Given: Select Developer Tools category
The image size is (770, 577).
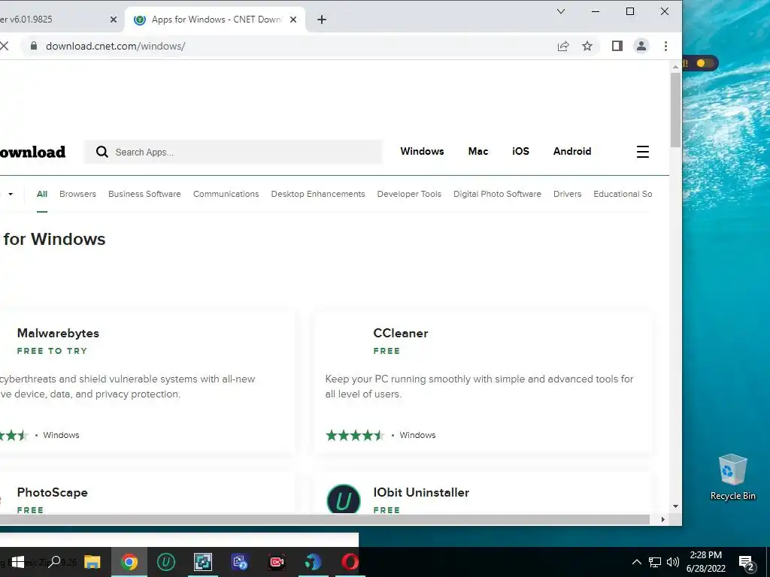Looking at the screenshot, I should 409,194.
